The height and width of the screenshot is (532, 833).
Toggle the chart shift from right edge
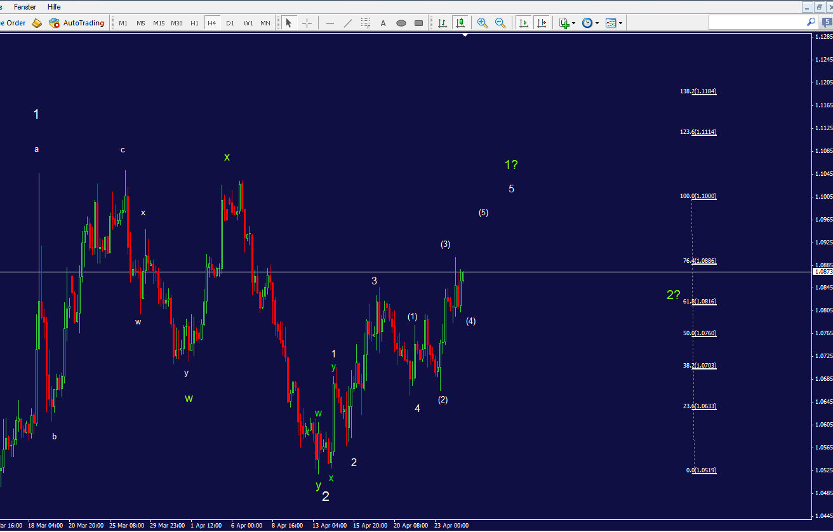[542, 23]
